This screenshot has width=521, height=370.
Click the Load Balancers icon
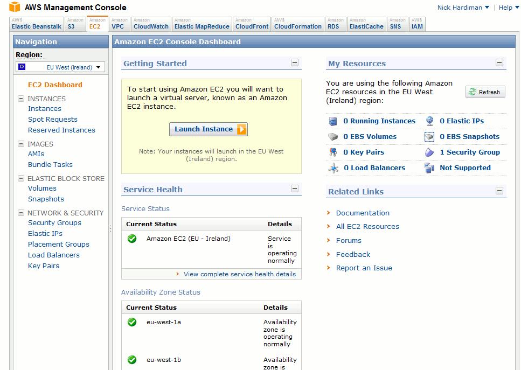click(x=334, y=167)
